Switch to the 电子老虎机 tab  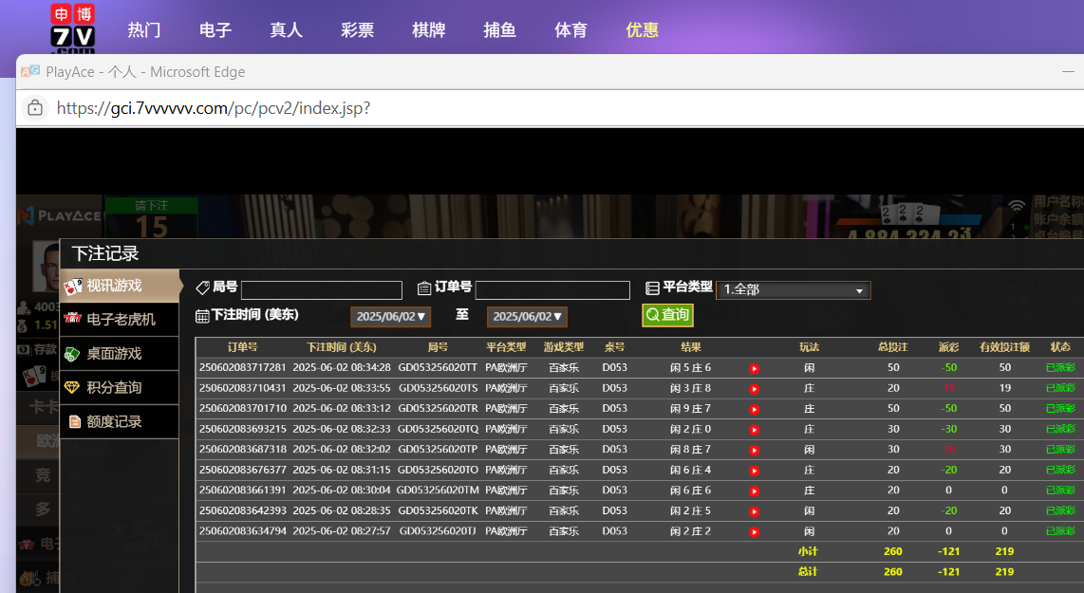120,320
